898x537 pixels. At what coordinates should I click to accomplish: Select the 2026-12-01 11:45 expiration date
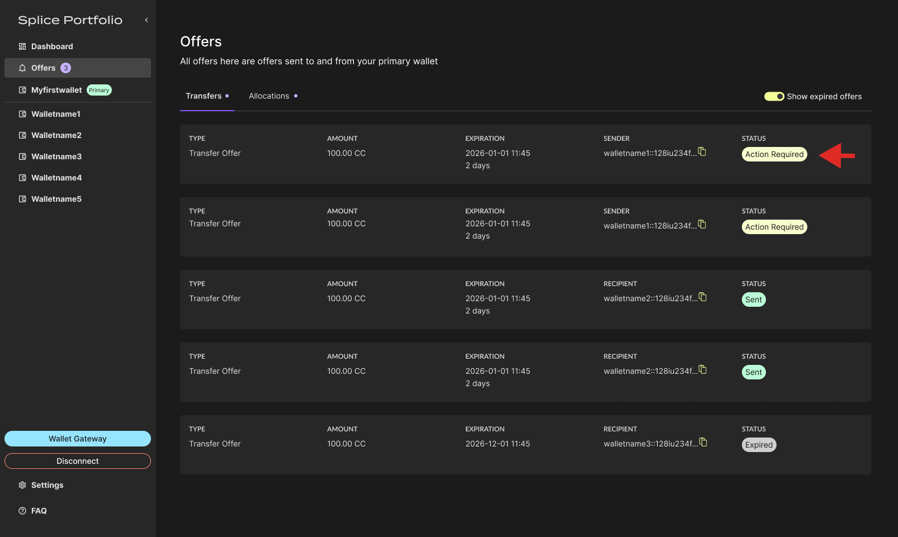click(x=498, y=444)
